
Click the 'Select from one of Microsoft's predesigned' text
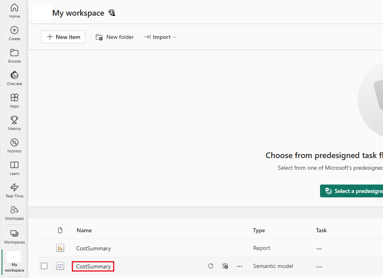pyautogui.click(x=330, y=168)
